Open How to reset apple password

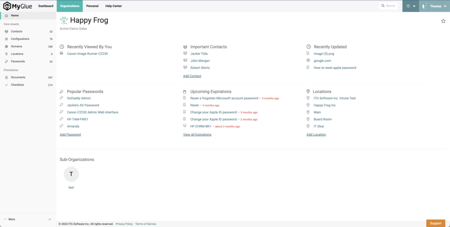tap(335, 68)
